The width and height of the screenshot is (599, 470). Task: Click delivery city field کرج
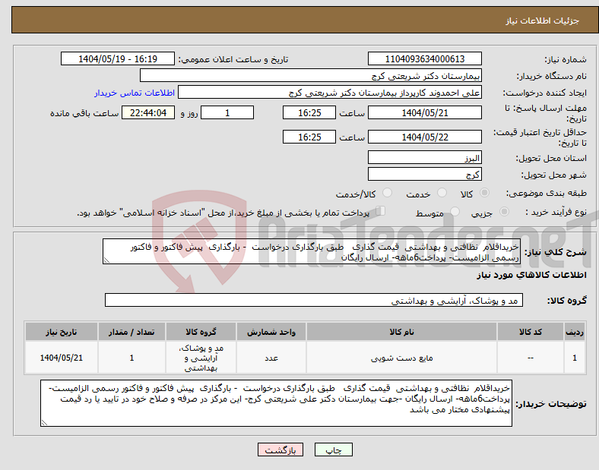click(x=424, y=175)
